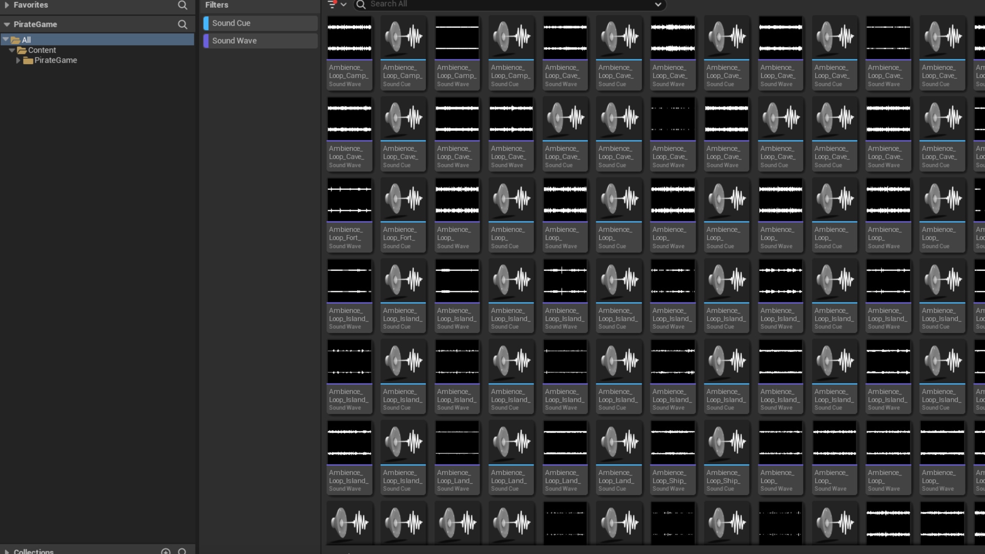Expand the PirateGame folder under Content
Image resolution: width=985 pixels, height=554 pixels.
click(18, 61)
